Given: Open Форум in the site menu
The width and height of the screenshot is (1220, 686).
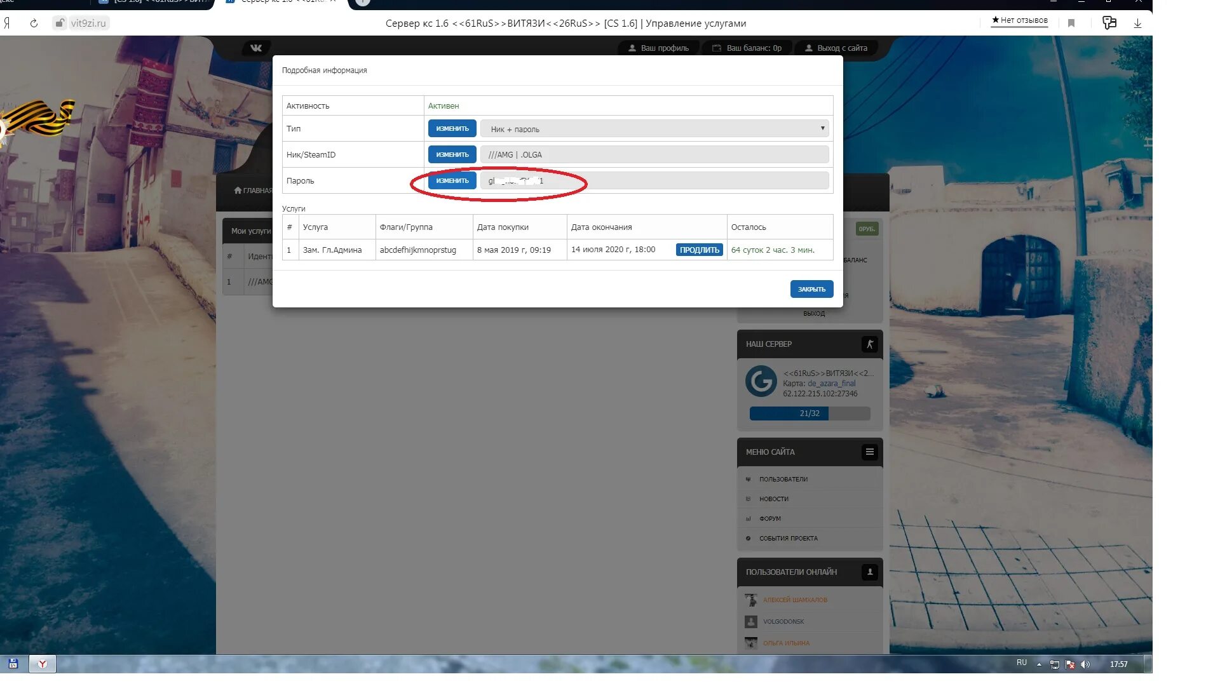Looking at the screenshot, I should pyautogui.click(x=769, y=519).
